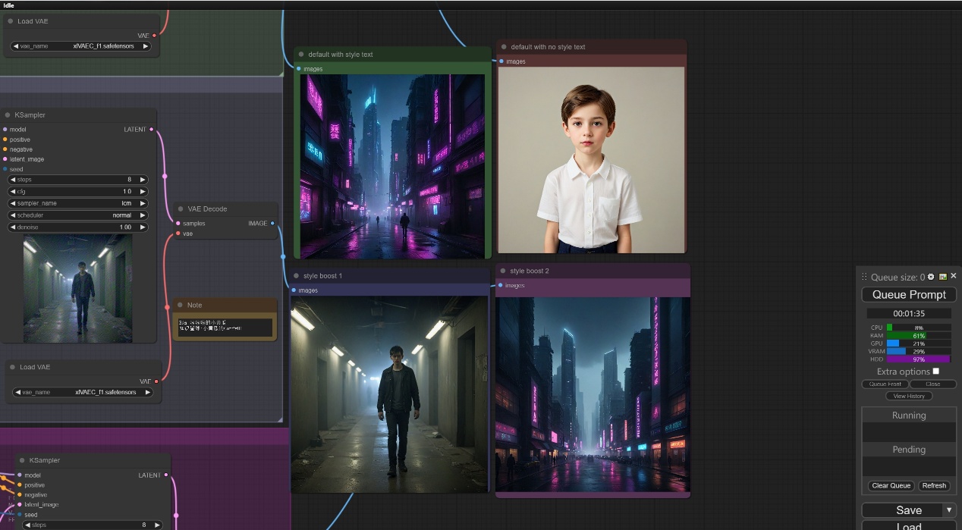Image resolution: width=962 pixels, height=530 pixels.
Task: Decrease cfg value with the left arrow
Action: tap(13, 192)
